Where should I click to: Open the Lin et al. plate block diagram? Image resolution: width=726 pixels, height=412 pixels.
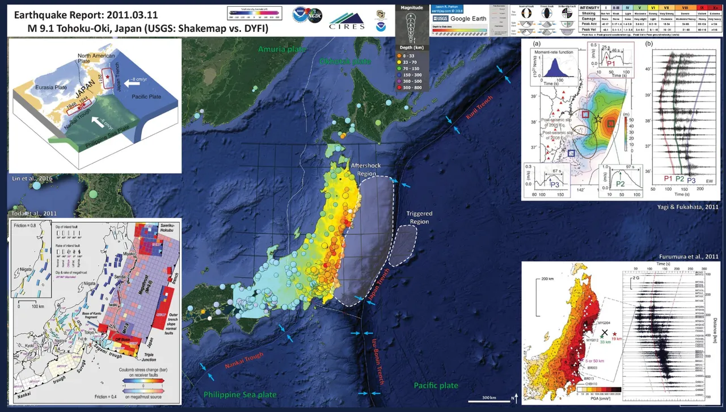coord(94,106)
